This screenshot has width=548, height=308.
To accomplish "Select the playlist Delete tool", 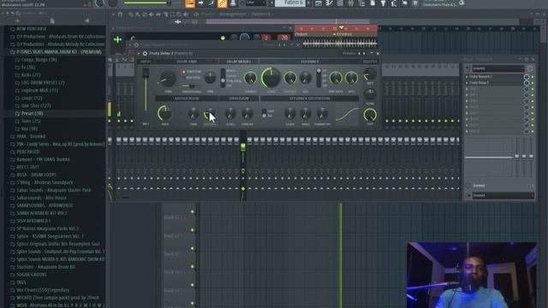I will click(145, 15).
